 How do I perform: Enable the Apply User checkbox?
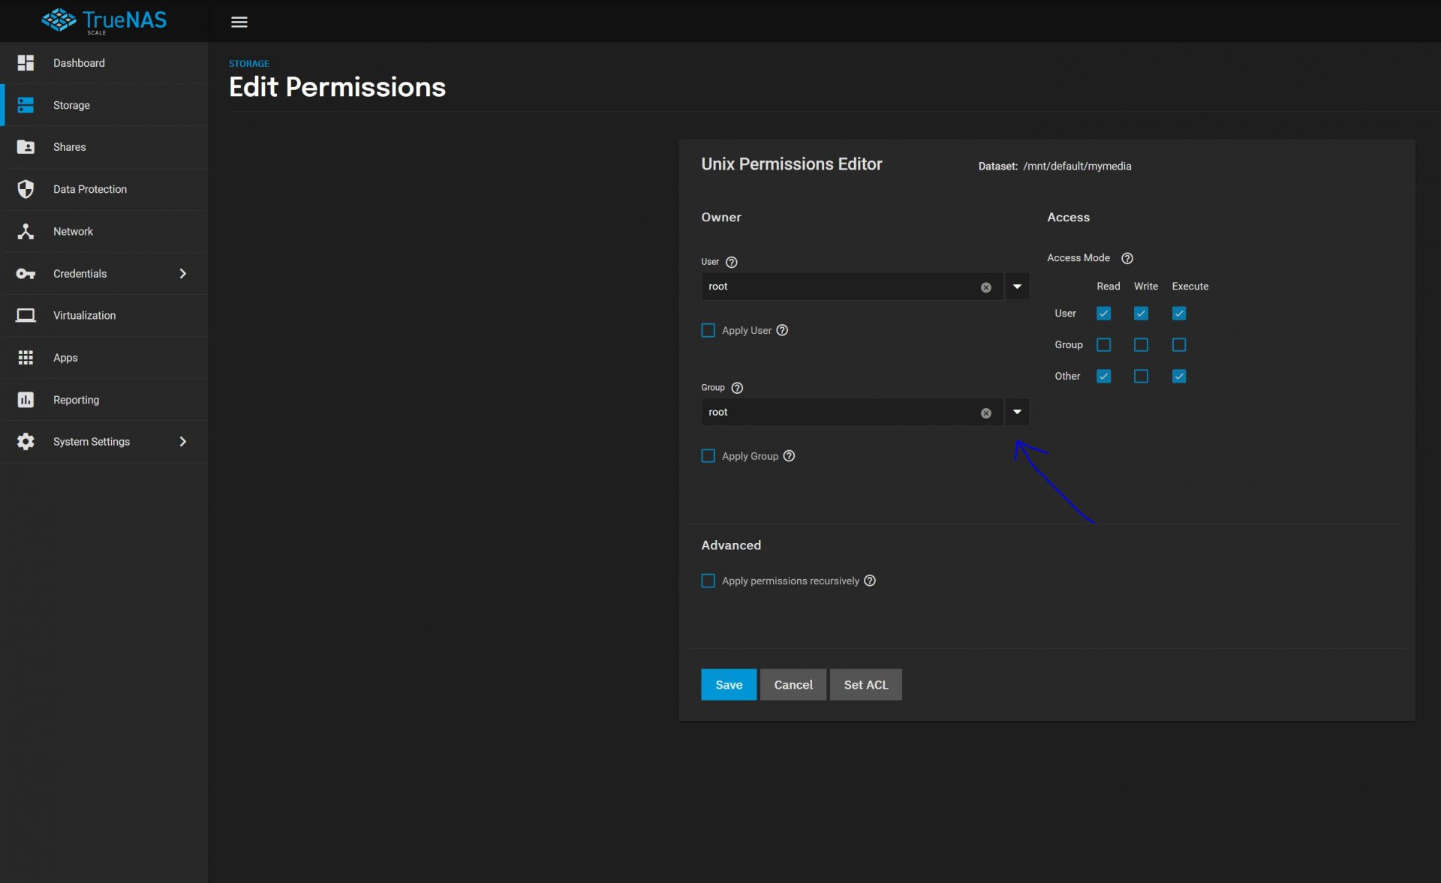(708, 330)
